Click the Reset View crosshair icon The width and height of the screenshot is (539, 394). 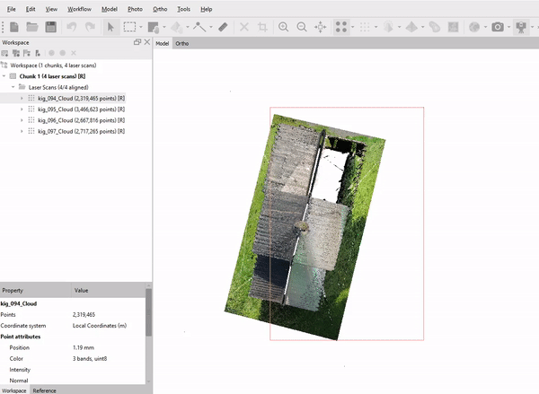click(x=321, y=27)
